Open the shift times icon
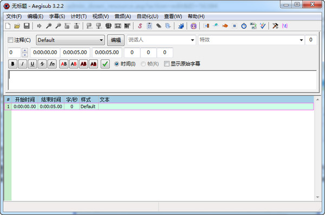 pyautogui.click(x=206, y=26)
